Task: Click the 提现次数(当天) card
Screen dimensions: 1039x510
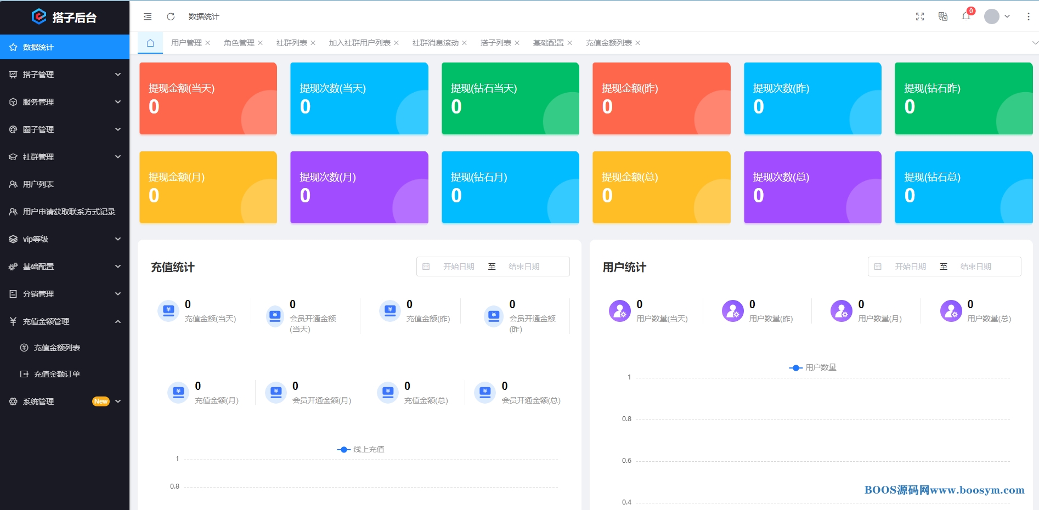Action: coord(359,98)
